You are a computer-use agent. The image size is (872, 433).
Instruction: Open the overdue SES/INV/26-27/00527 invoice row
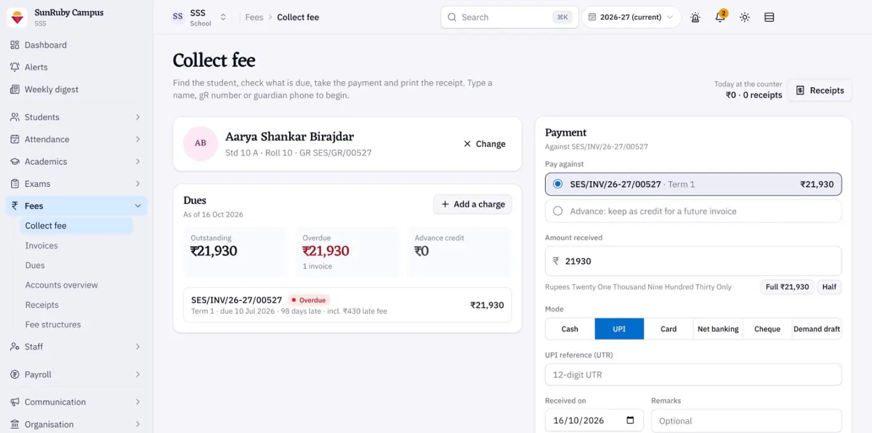(348, 305)
